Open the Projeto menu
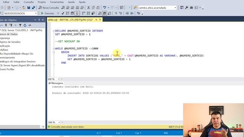This screenshot has height=137, width=244. (x=42, y=2)
